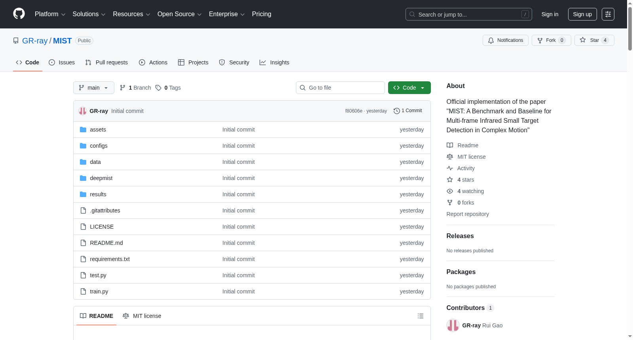This screenshot has width=633, height=340.
Task: Select the README tab below files
Action: click(97, 316)
